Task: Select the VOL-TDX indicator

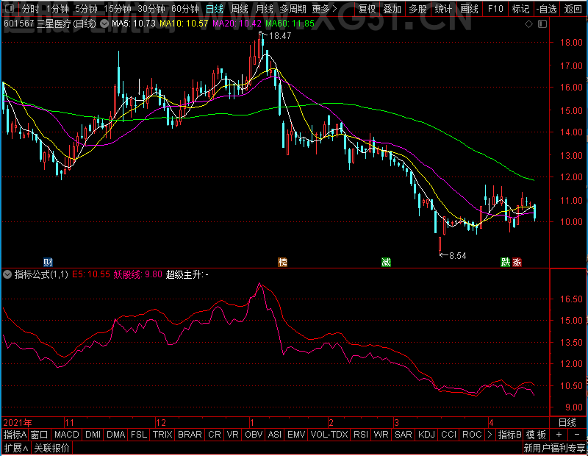Action: [x=329, y=435]
